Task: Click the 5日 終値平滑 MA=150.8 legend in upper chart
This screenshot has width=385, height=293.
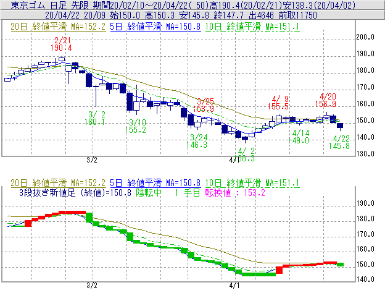Action: coord(155,27)
